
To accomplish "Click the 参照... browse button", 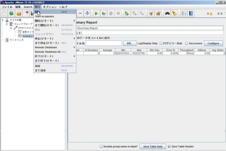I will point(130,43).
